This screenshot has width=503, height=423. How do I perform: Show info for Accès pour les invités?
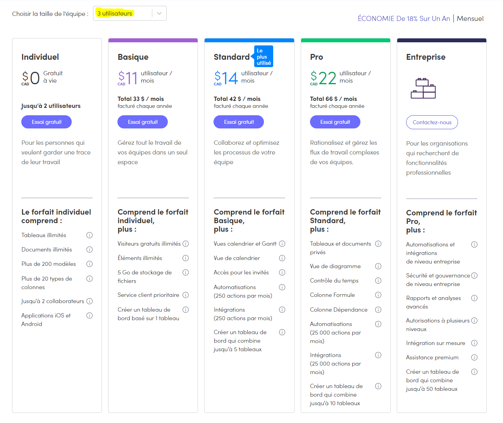[282, 272]
